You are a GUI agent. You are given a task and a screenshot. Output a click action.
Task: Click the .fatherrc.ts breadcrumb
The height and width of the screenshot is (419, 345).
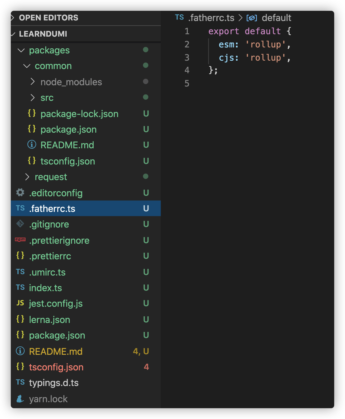point(211,18)
